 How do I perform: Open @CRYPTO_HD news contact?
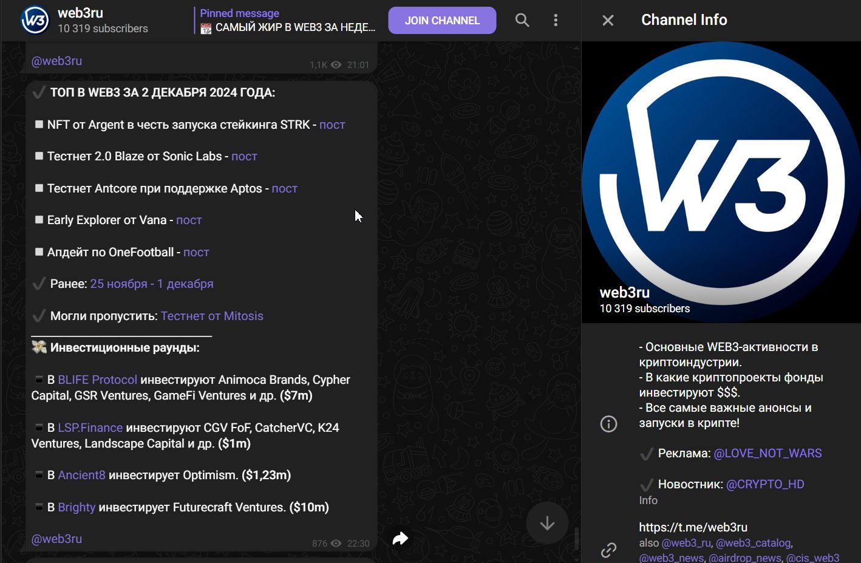click(x=765, y=484)
